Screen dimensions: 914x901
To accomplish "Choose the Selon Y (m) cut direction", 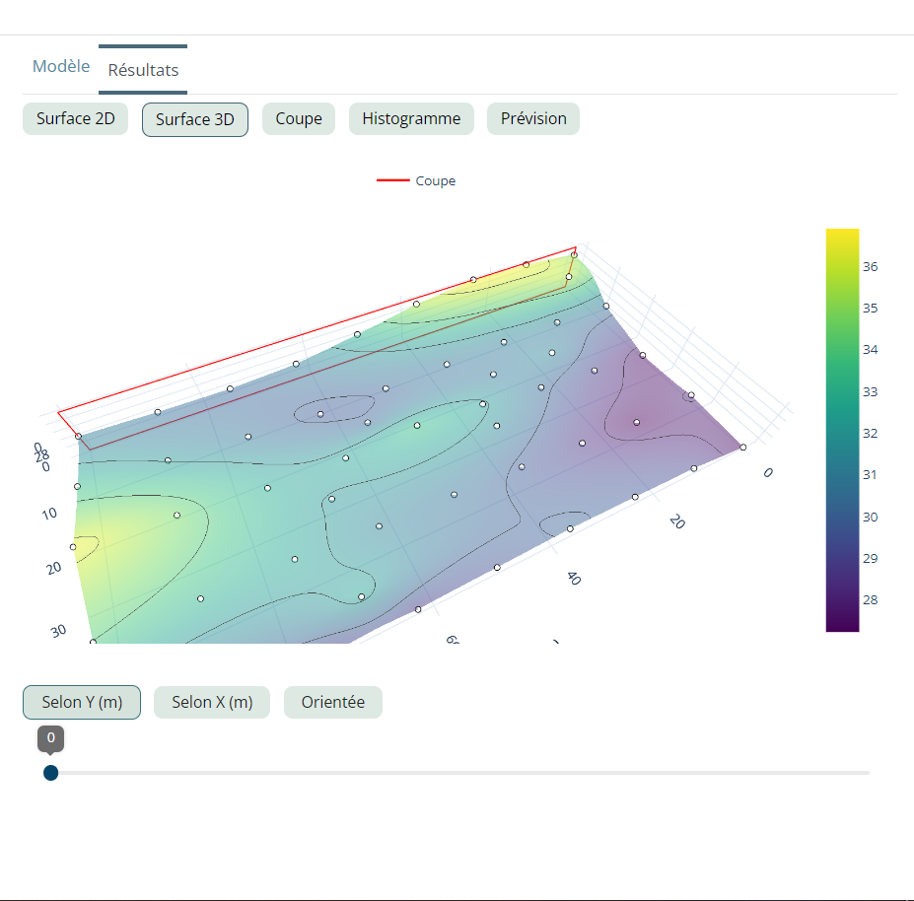I will [x=82, y=703].
